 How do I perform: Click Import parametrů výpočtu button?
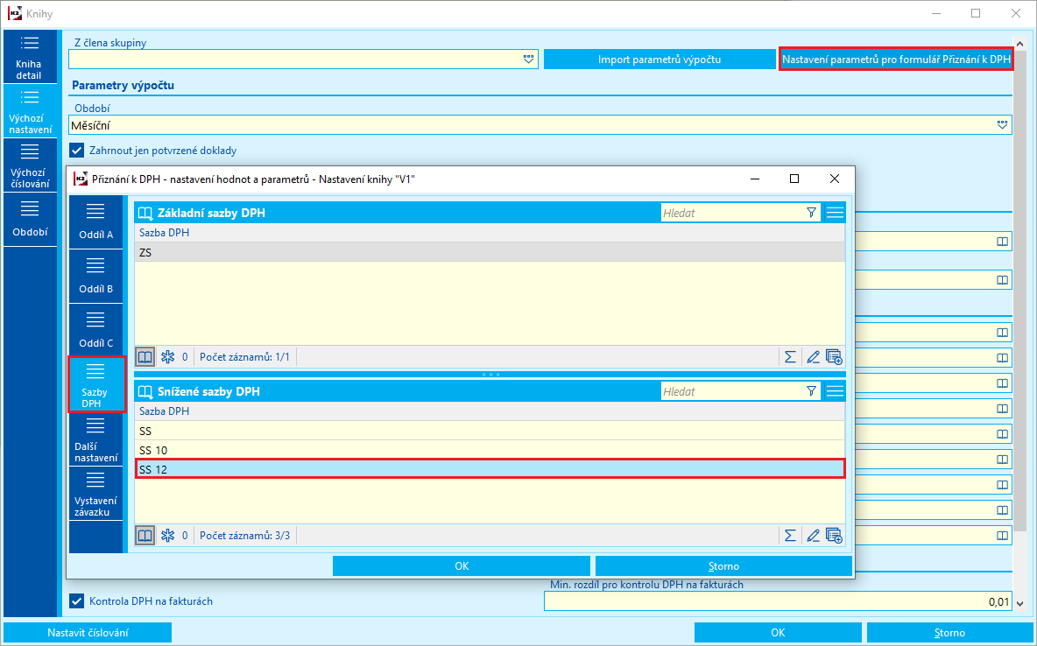tap(659, 60)
